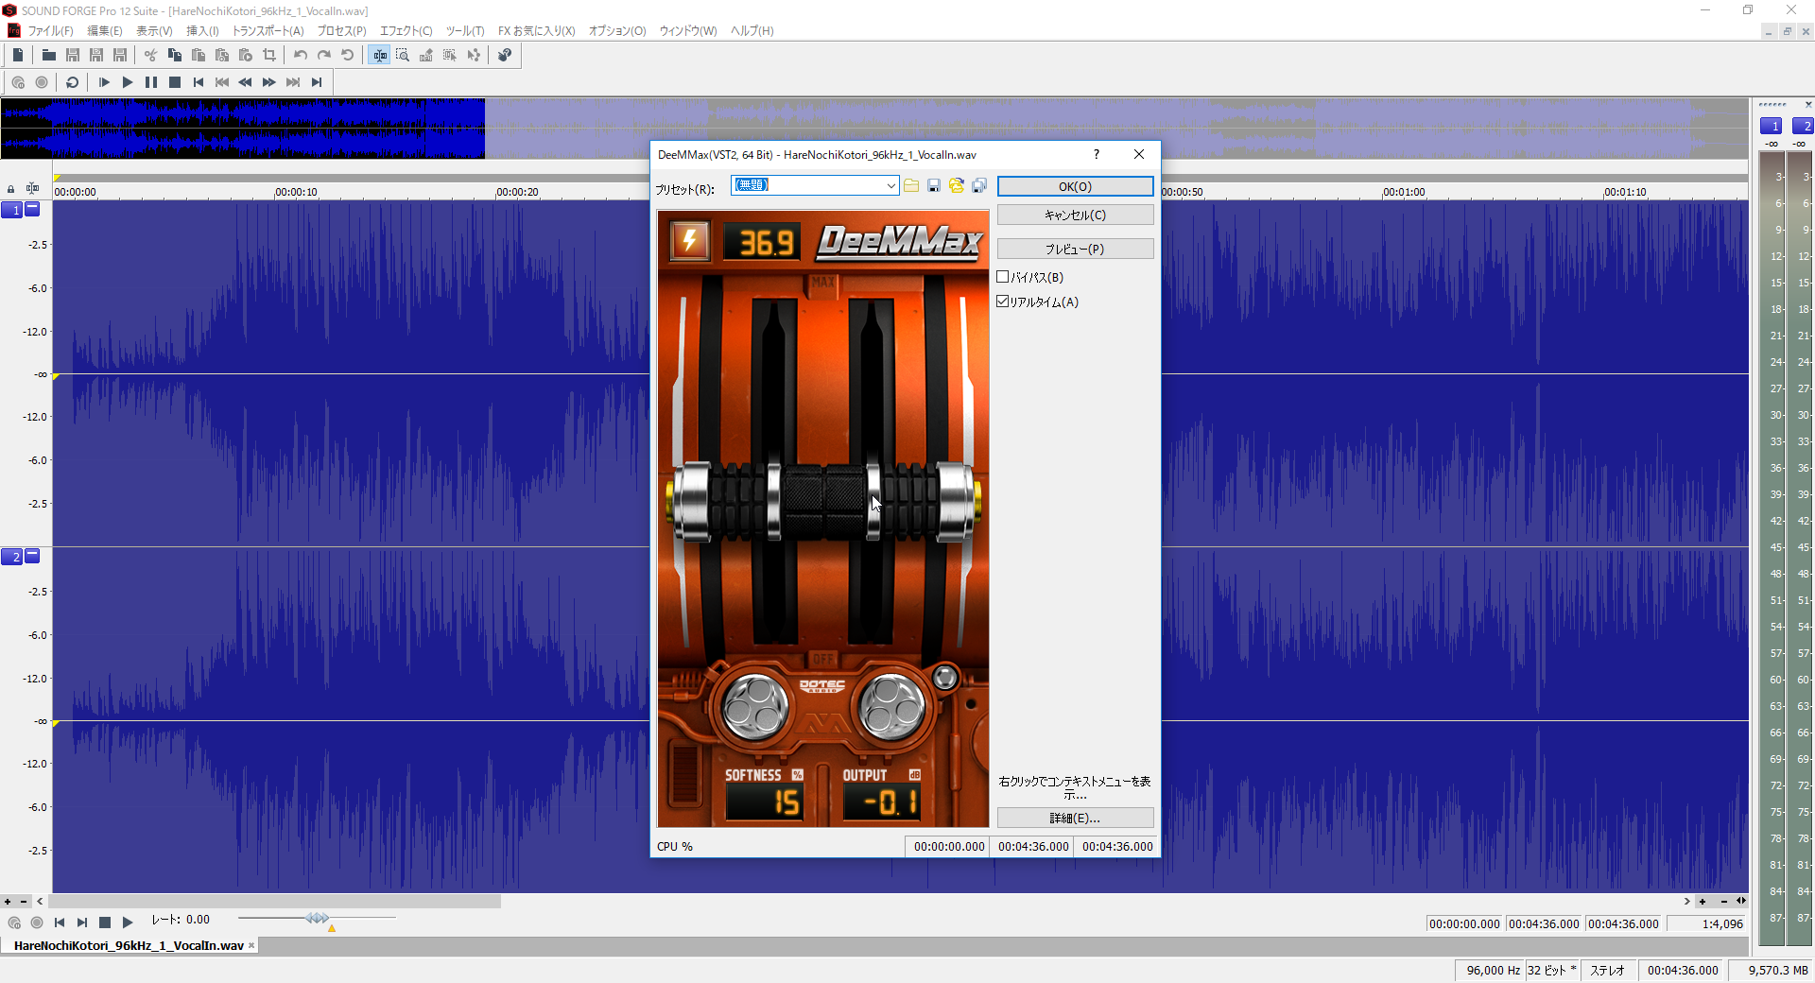Toggle the DeeMMax lightning power button
Screen dimensions: 1815x983
689,240
